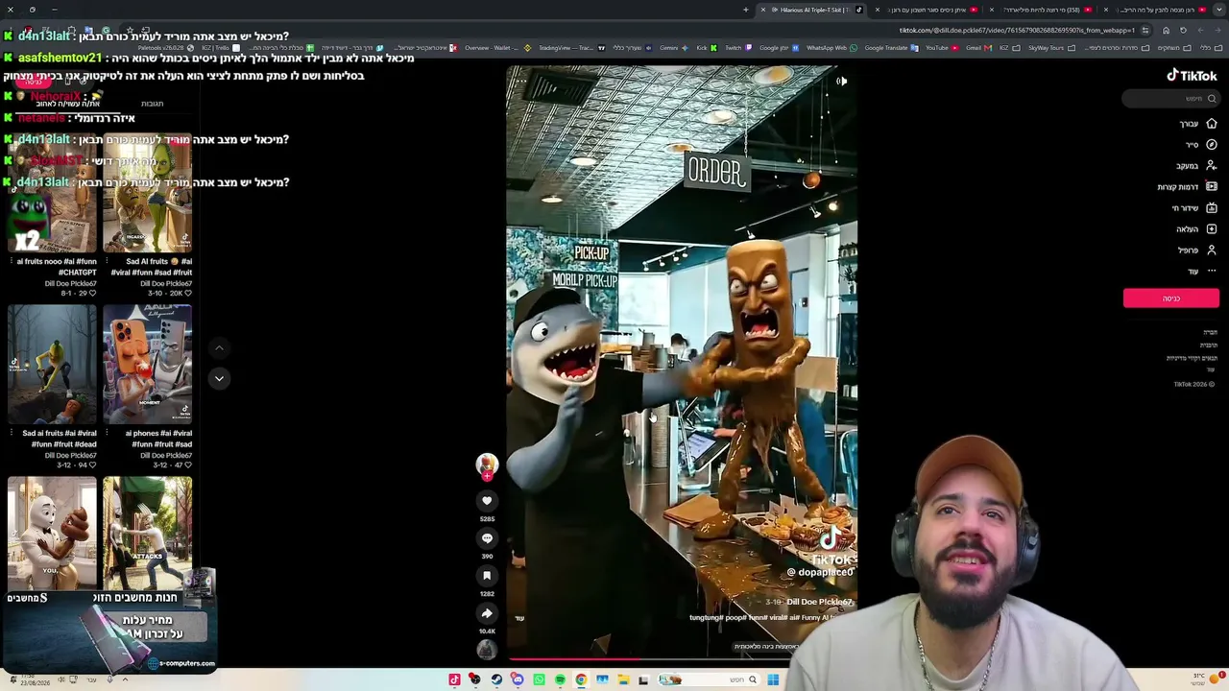Mute the video with the speaker icon
This screenshot has height=691, width=1229.
(841, 82)
